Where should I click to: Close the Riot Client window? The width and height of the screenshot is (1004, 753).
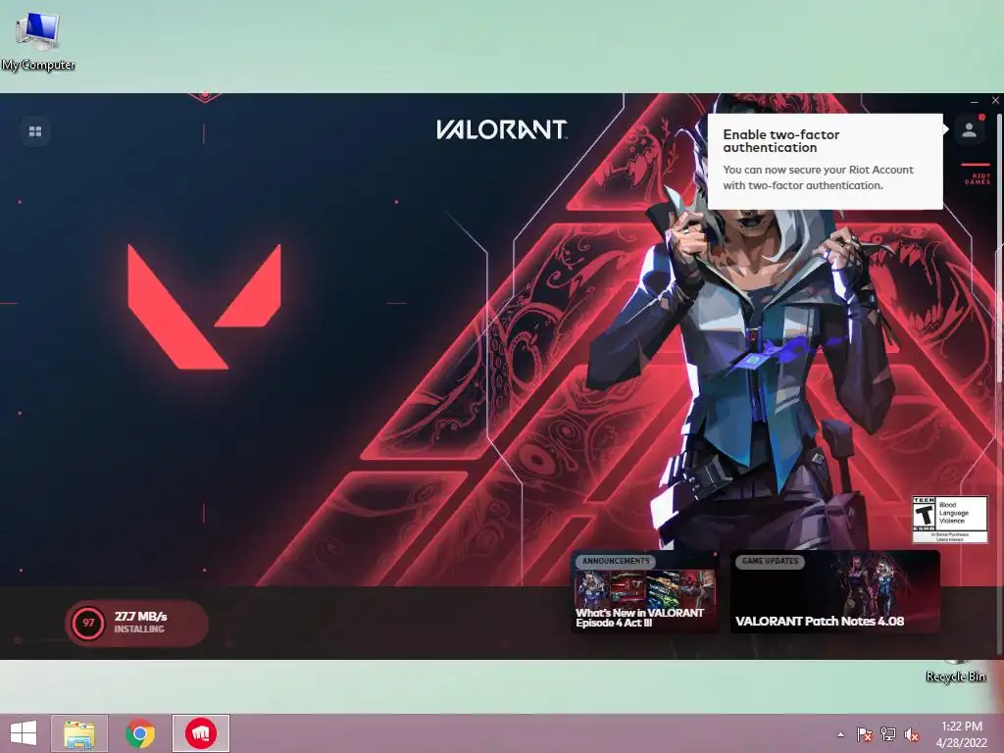995,101
